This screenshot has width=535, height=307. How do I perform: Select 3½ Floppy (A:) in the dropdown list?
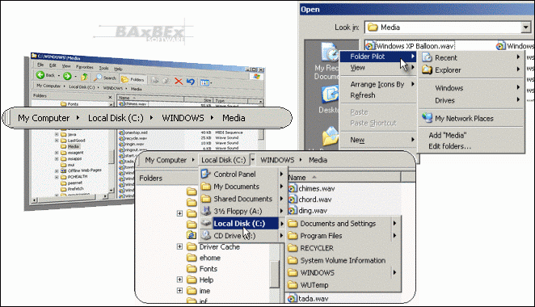(242, 211)
